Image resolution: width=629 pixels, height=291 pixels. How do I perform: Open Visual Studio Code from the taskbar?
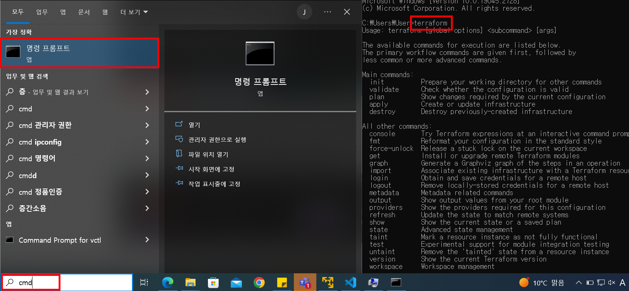click(x=350, y=283)
